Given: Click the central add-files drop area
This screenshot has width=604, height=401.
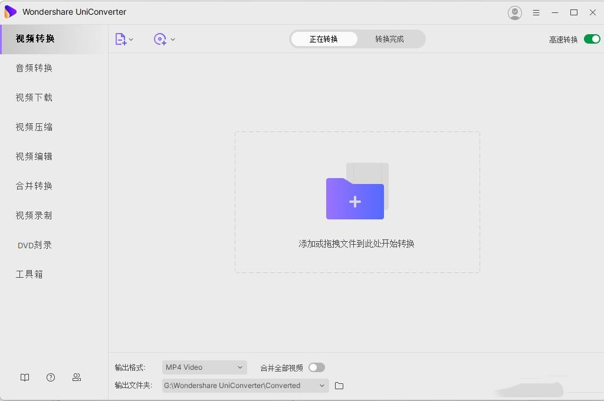Looking at the screenshot, I should click(x=355, y=200).
